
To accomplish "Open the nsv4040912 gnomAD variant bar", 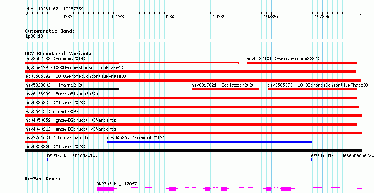I will point(193,133).
